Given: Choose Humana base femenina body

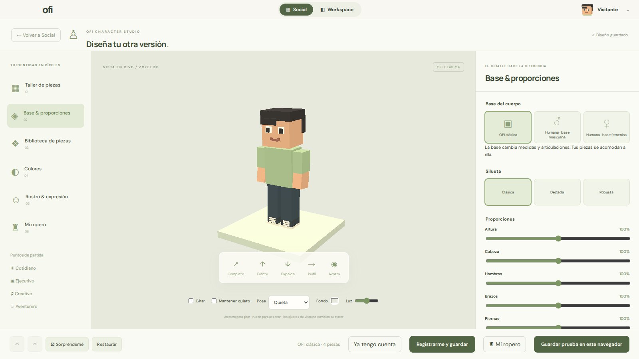Looking at the screenshot, I should click(606, 127).
